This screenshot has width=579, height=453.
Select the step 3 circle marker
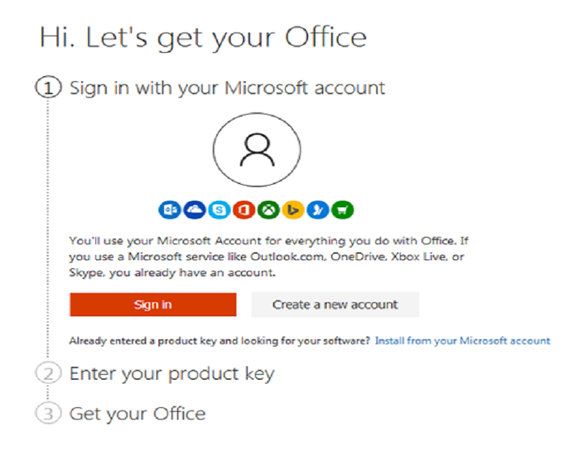click(47, 414)
